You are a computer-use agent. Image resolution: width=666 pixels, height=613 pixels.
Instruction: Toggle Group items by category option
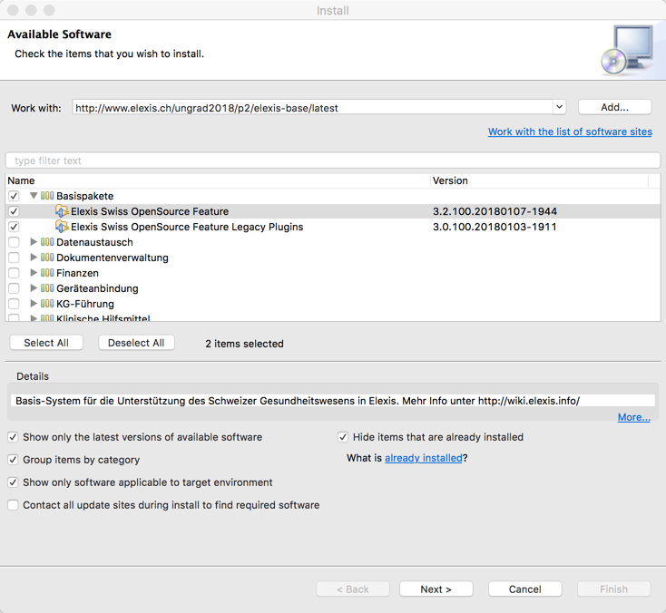tap(14, 460)
